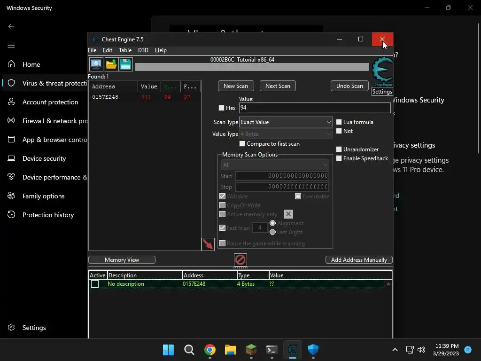
Task: Click the red arrow add-to-address-list icon
Action: pyautogui.click(x=208, y=244)
